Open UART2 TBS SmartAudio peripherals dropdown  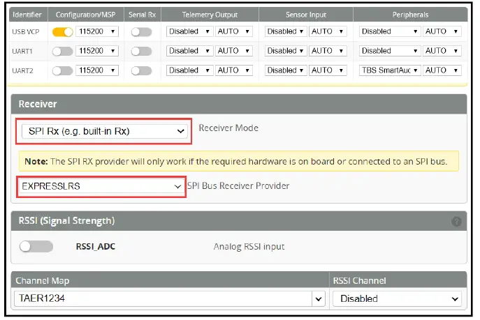[x=390, y=70]
